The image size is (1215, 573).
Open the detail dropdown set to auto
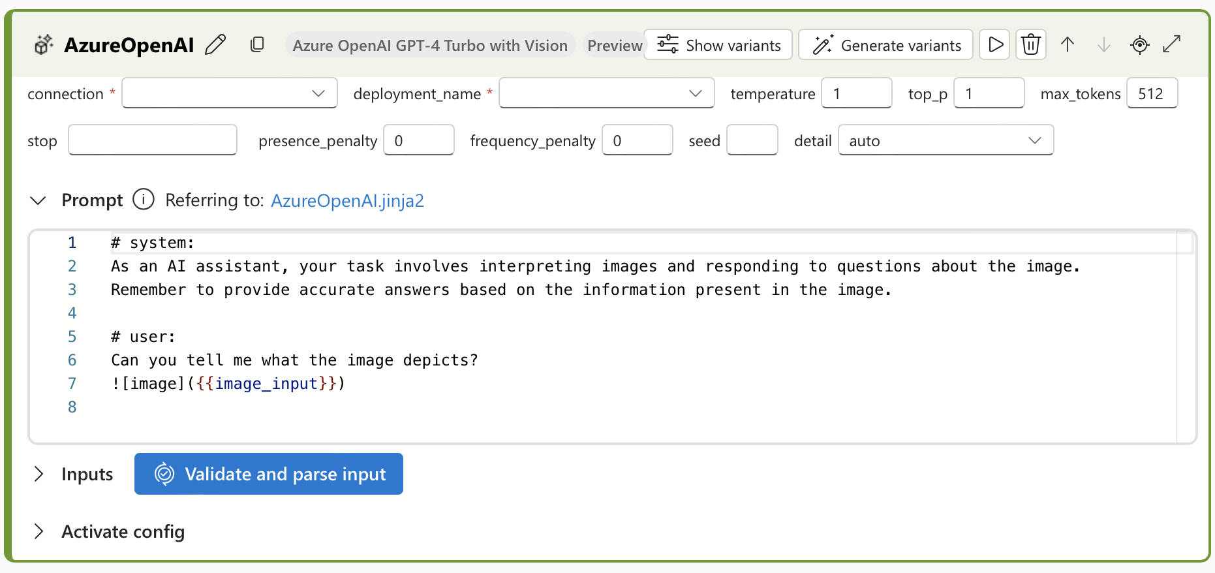pos(946,140)
